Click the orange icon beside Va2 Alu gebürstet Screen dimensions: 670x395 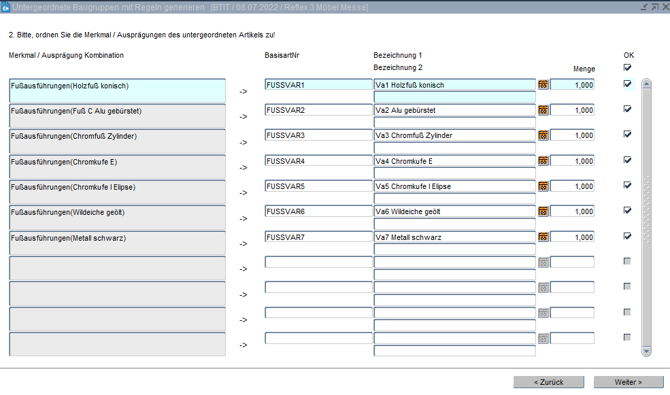click(x=543, y=110)
